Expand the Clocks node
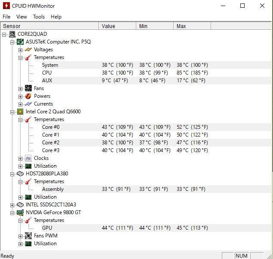273x259 pixels. [x=20, y=159]
